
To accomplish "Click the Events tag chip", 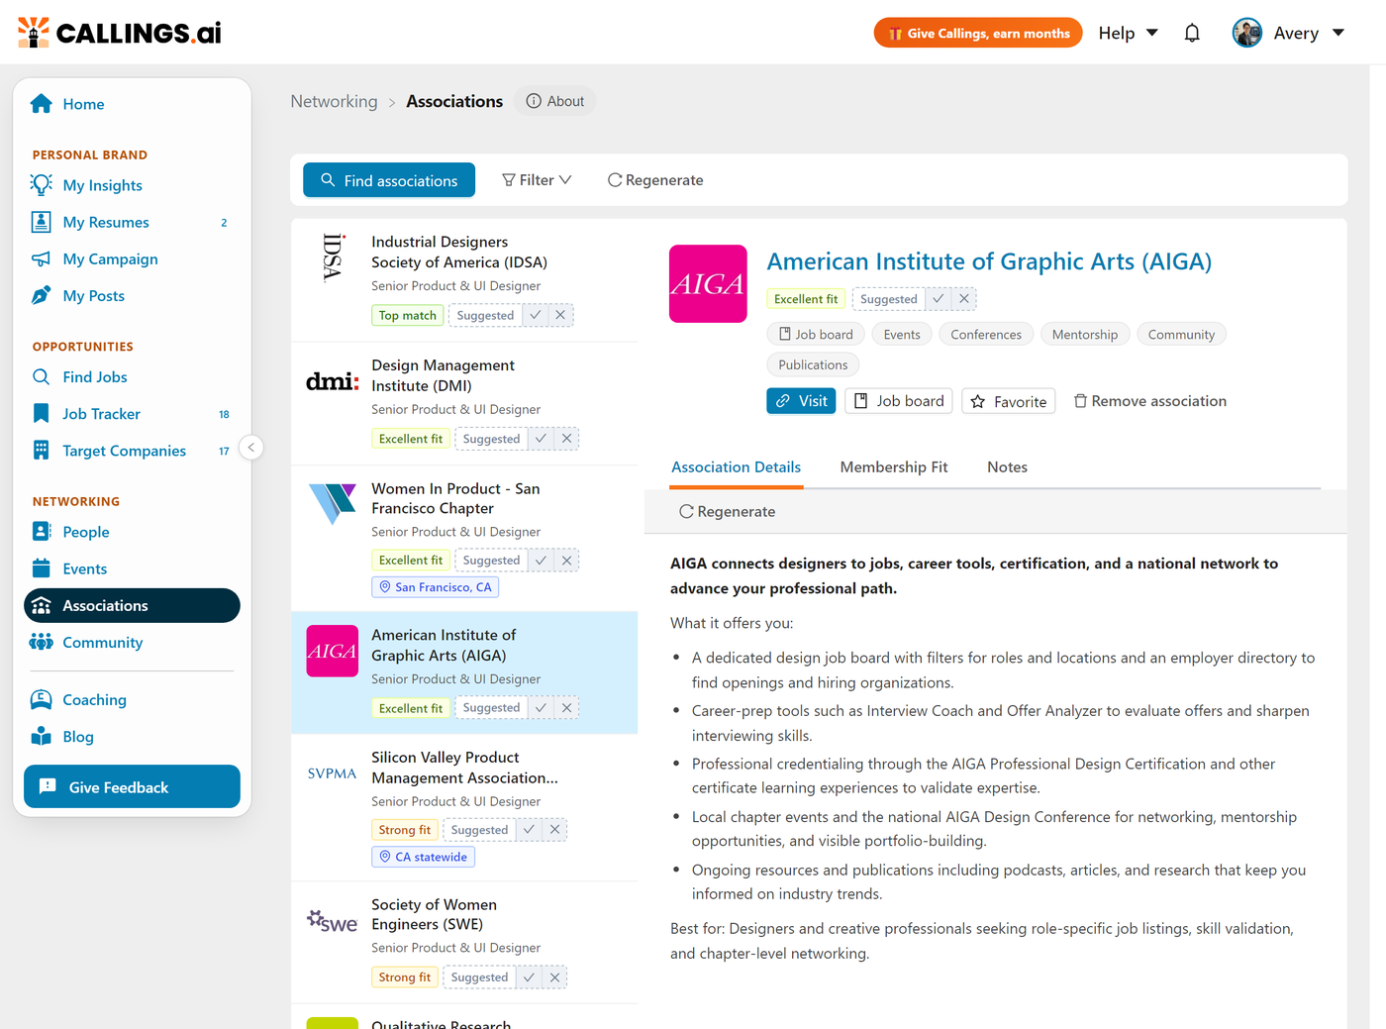I will [x=902, y=335].
